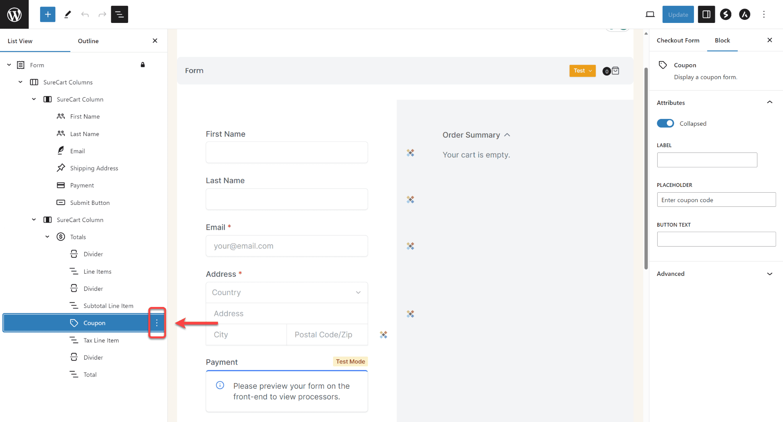Image resolution: width=783 pixels, height=422 pixels.
Task: Click the PLACEHOLDER input field
Action: coord(716,200)
